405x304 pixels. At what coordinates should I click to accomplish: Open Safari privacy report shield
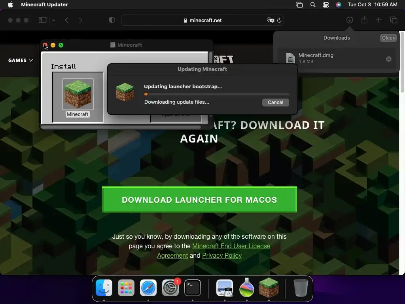tap(112, 20)
